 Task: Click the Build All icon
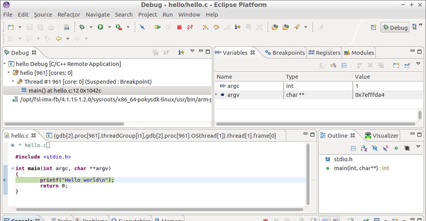tap(67, 27)
